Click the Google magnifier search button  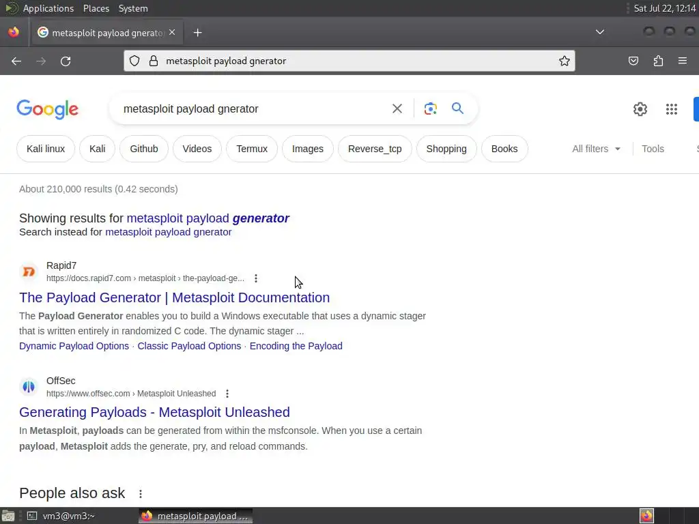(457, 108)
